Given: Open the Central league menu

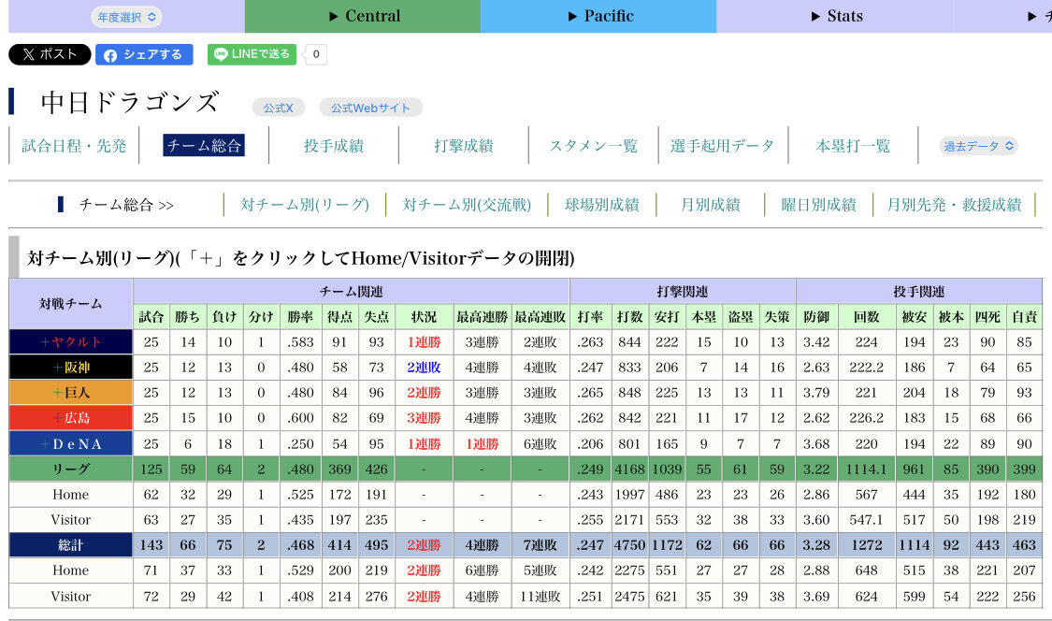Looking at the screenshot, I should [x=363, y=16].
